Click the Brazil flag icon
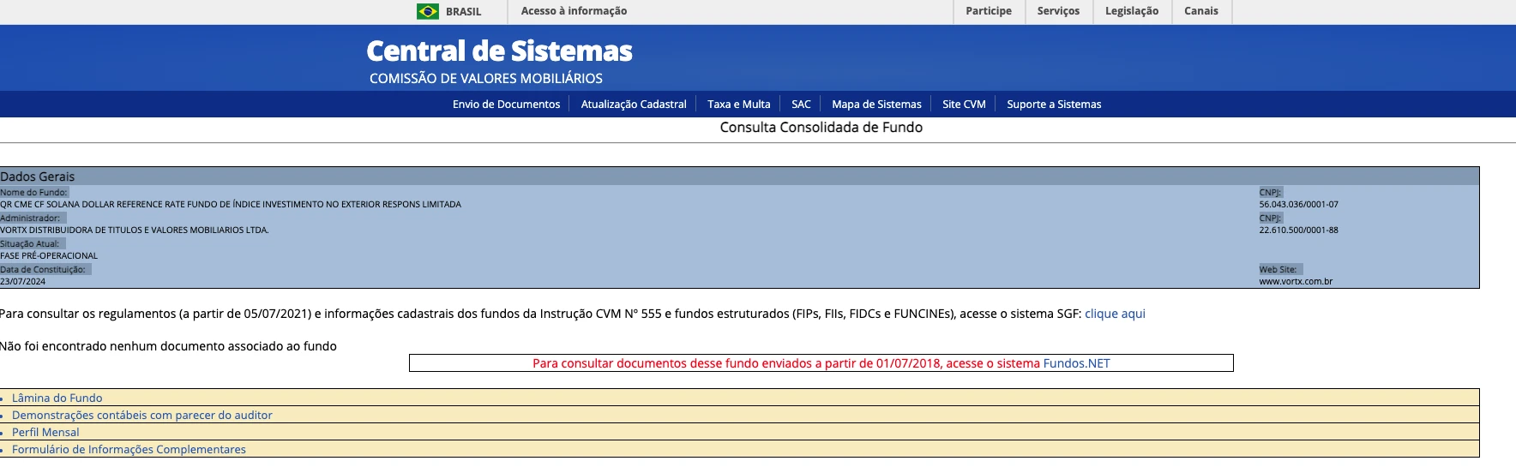 click(x=427, y=11)
